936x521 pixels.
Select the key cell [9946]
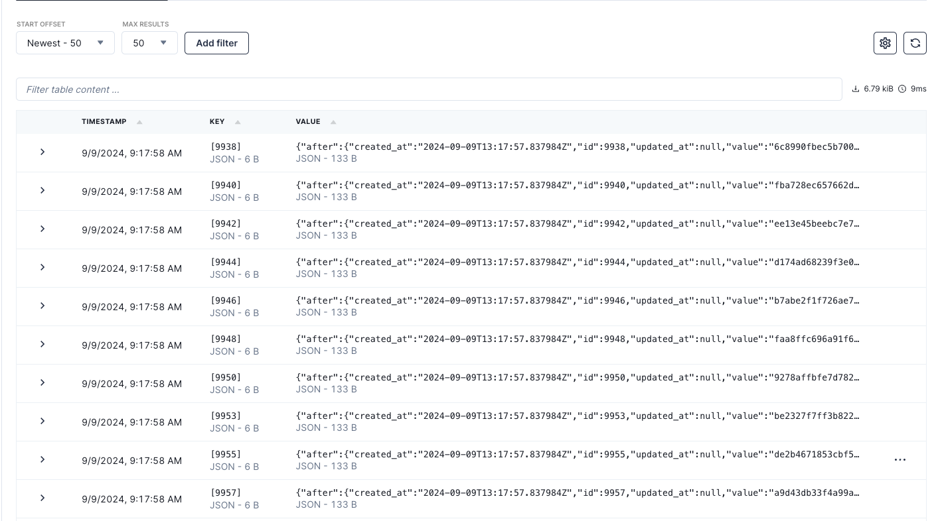tap(226, 300)
